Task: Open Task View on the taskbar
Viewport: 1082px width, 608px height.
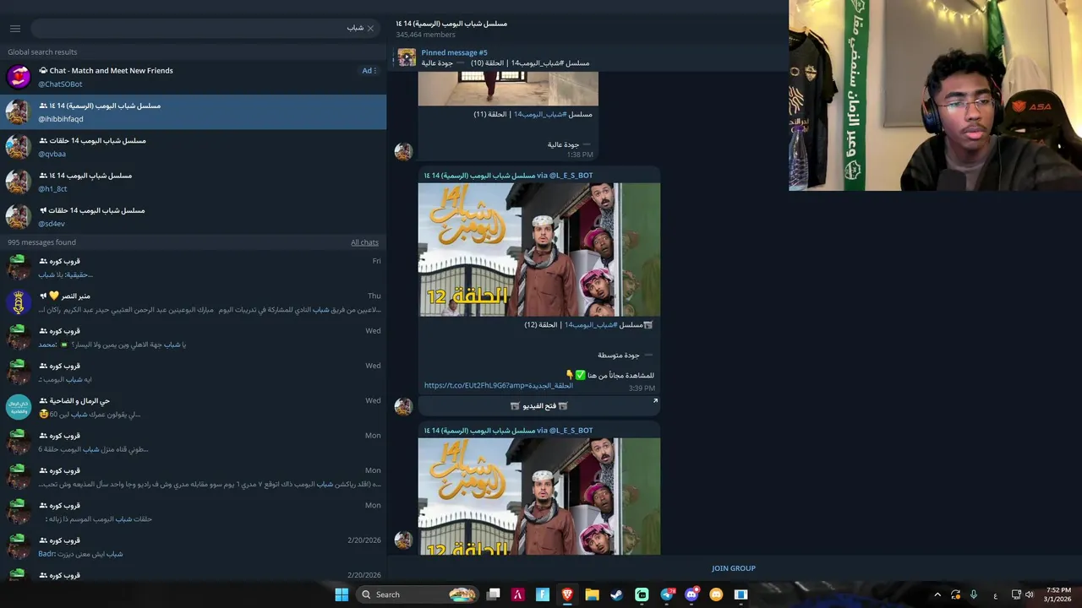Action: click(494, 594)
